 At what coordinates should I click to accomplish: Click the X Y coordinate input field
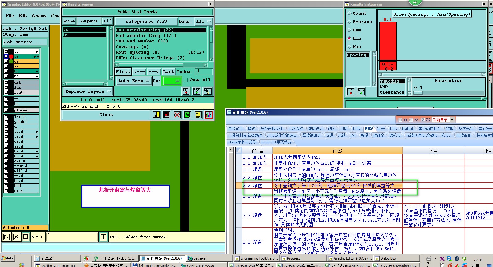tap(72, 237)
